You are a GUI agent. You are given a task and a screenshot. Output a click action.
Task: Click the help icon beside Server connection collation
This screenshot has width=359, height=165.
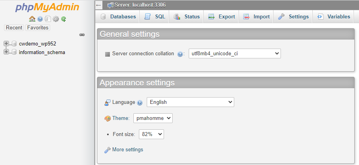pyautogui.click(x=180, y=54)
